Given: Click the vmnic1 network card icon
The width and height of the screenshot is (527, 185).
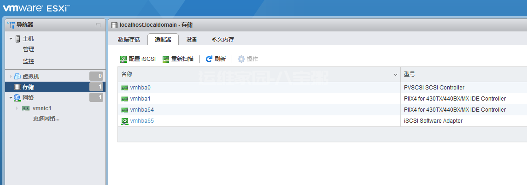Looking at the screenshot, I should (x=26, y=108).
